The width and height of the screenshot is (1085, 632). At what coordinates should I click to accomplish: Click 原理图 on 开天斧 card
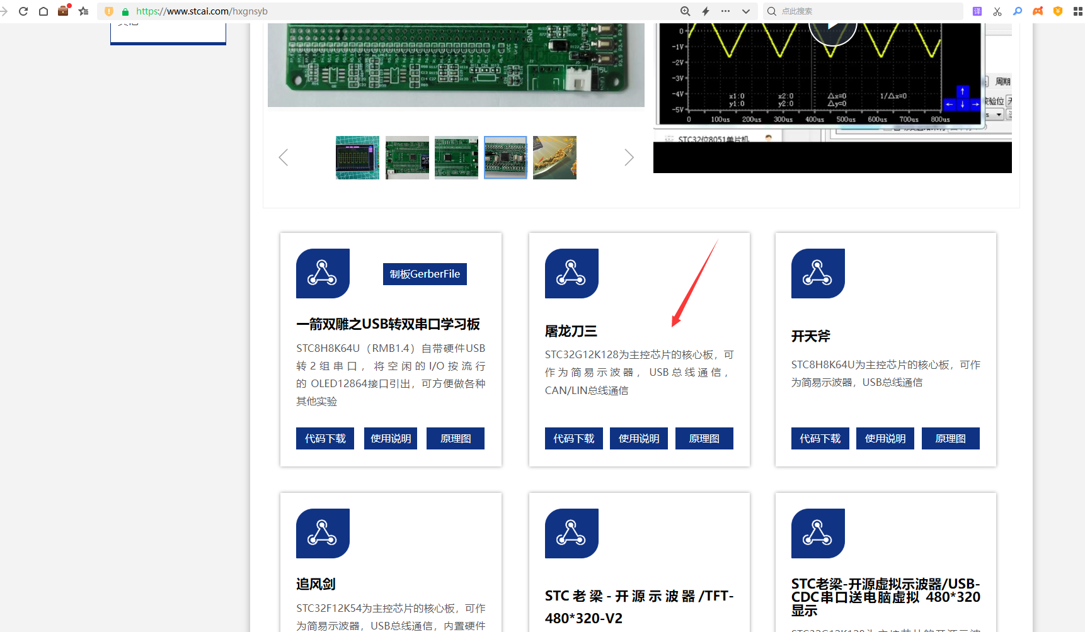[951, 438]
